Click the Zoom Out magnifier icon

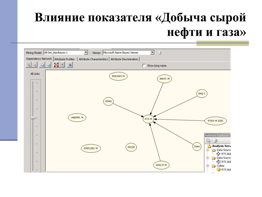[35, 65]
